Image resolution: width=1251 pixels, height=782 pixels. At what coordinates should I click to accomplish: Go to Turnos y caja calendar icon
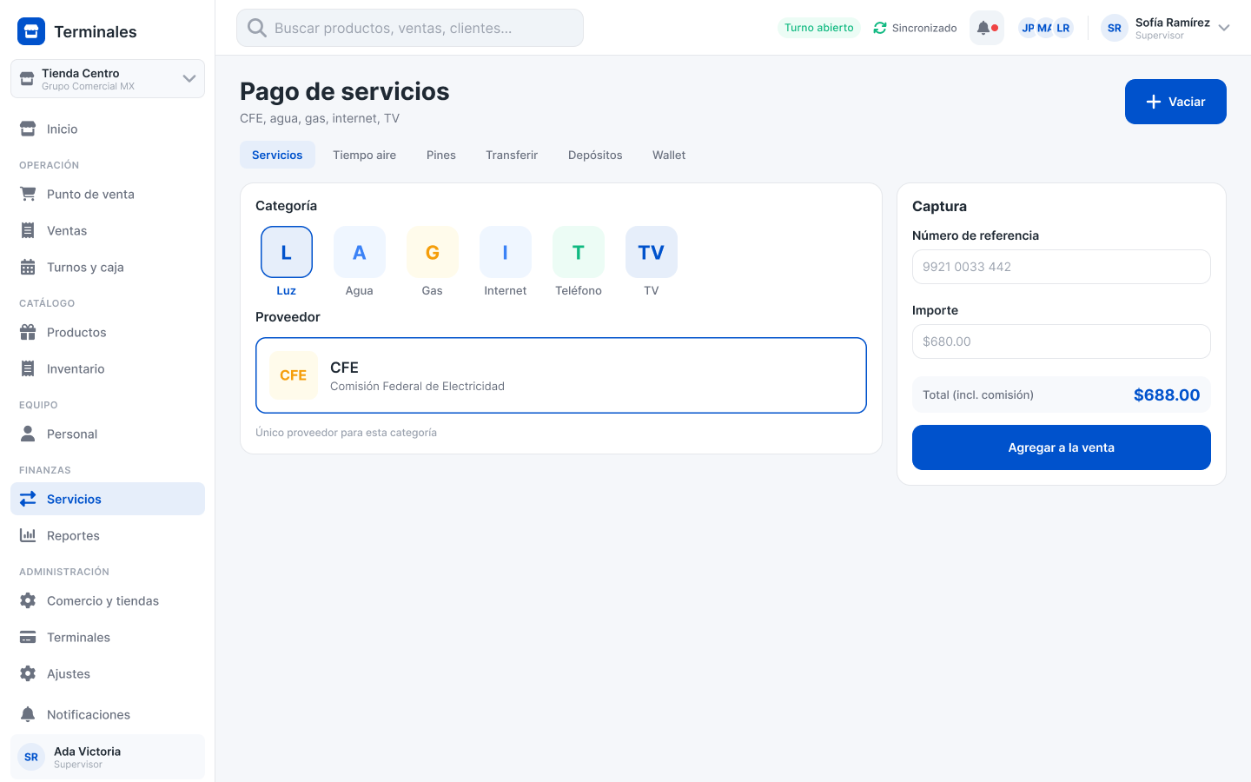pos(28,267)
